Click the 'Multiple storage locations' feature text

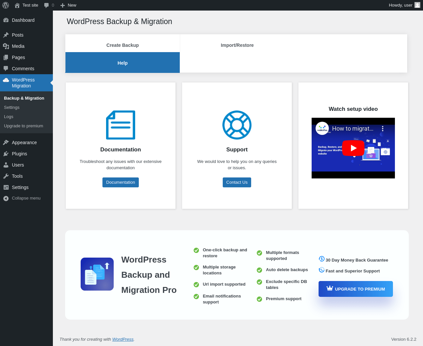(219, 270)
